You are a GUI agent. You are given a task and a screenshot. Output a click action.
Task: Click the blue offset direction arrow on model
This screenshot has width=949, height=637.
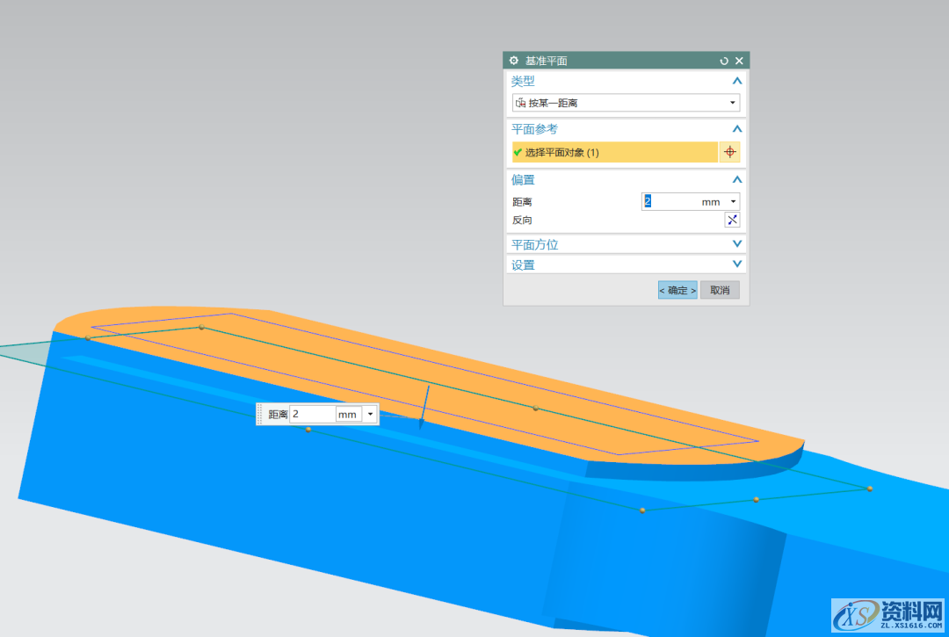tap(424, 408)
